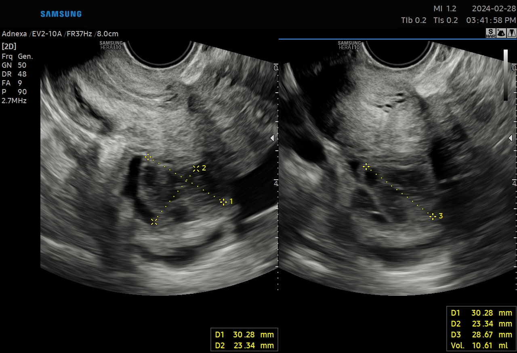Click the GN 50 gain parameter
Viewport: 517px width, 353px height.
(14, 65)
